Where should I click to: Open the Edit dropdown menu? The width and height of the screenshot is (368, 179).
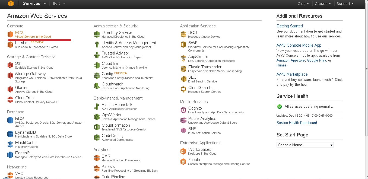tap(59, 4)
